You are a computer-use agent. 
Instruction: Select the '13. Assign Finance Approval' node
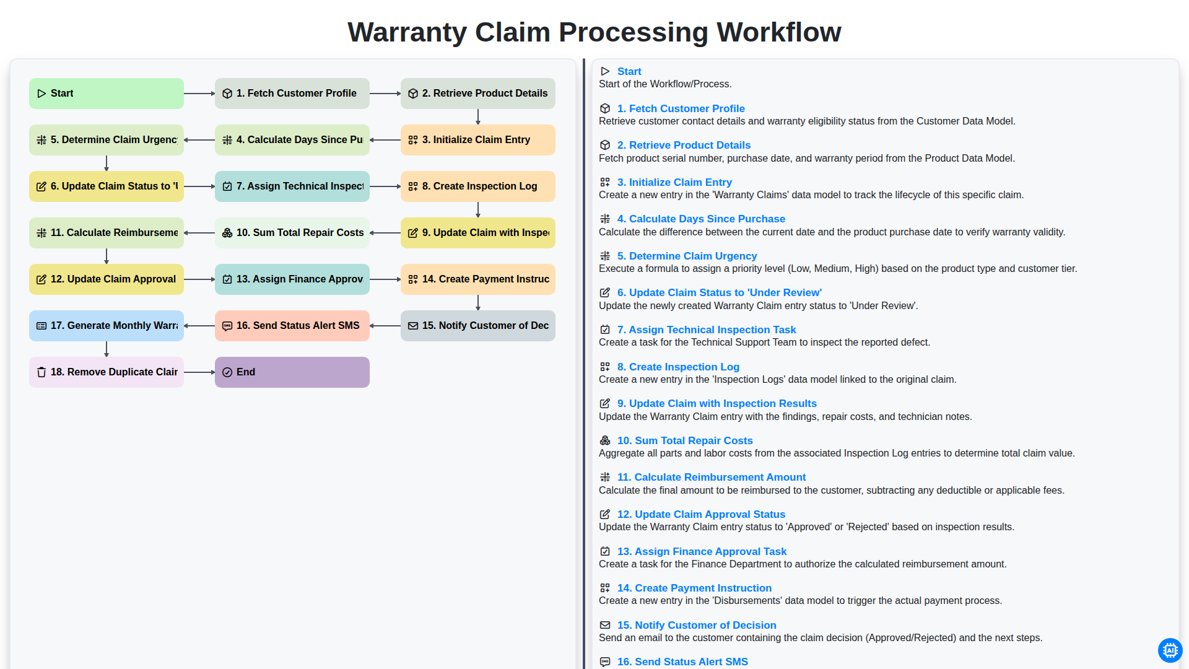(292, 279)
